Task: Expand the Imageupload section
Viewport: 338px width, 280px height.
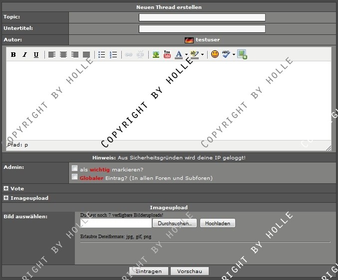Action: (x=6, y=198)
